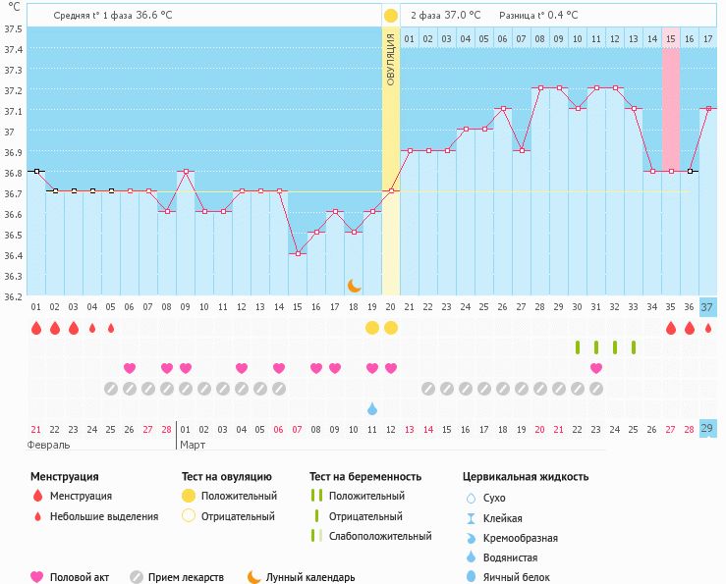Click the blue cervical fluid drop on day 19

coord(372,408)
